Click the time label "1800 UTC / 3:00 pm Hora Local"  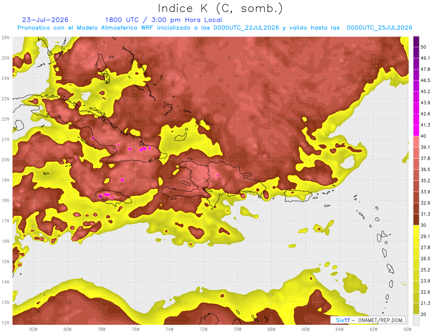163,20
